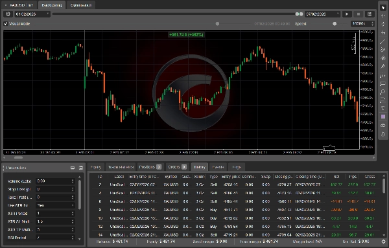Sort history by the Net column header
The image size is (389, 248).
point(336,177)
